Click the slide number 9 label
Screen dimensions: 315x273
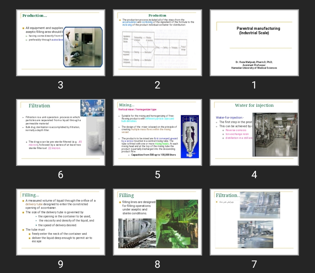point(60,264)
